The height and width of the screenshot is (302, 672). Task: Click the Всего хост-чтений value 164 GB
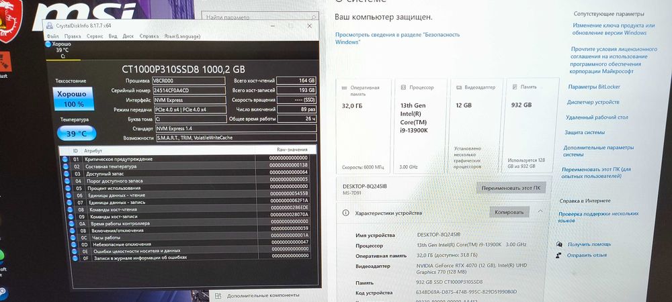[x=296, y=80]
